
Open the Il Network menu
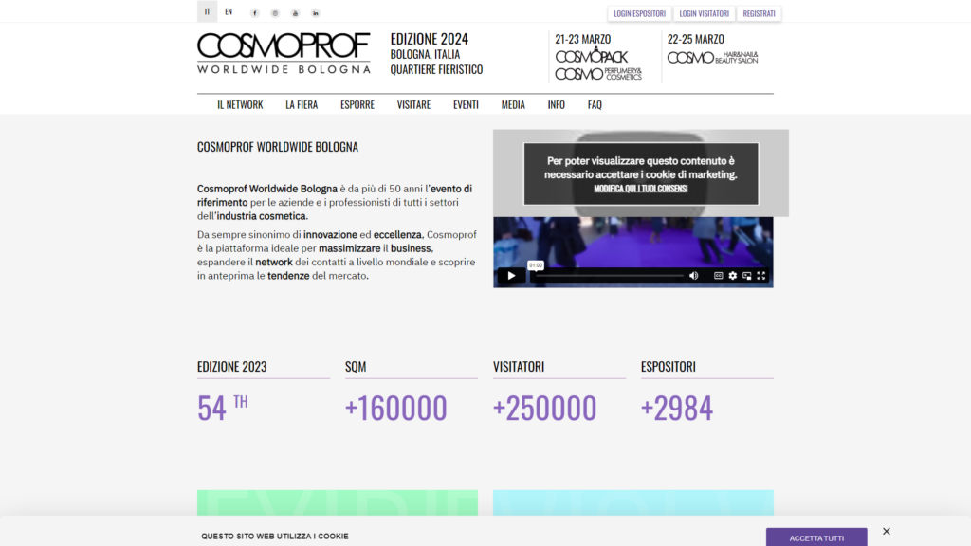click(x=240, y=104)
